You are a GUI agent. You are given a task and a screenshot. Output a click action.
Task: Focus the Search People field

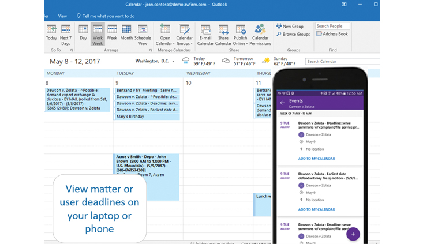point(332,26)
